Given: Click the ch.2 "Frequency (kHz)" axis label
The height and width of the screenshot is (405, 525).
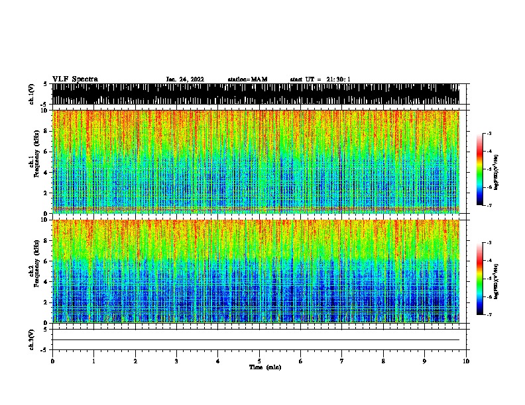Looking at the screenshot, I should click(36, 263).
